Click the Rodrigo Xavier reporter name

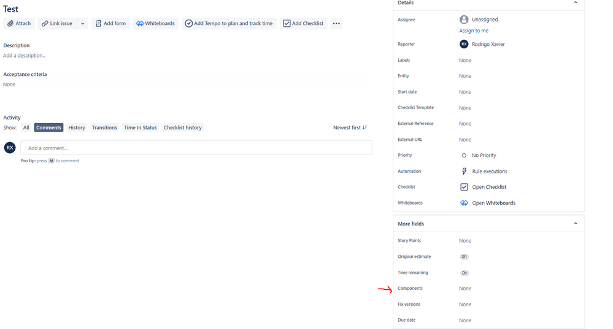coord(488,45)
